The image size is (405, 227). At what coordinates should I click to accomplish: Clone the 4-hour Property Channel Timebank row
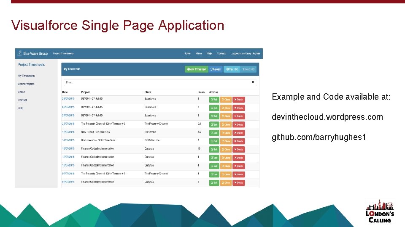coord(226,174)
